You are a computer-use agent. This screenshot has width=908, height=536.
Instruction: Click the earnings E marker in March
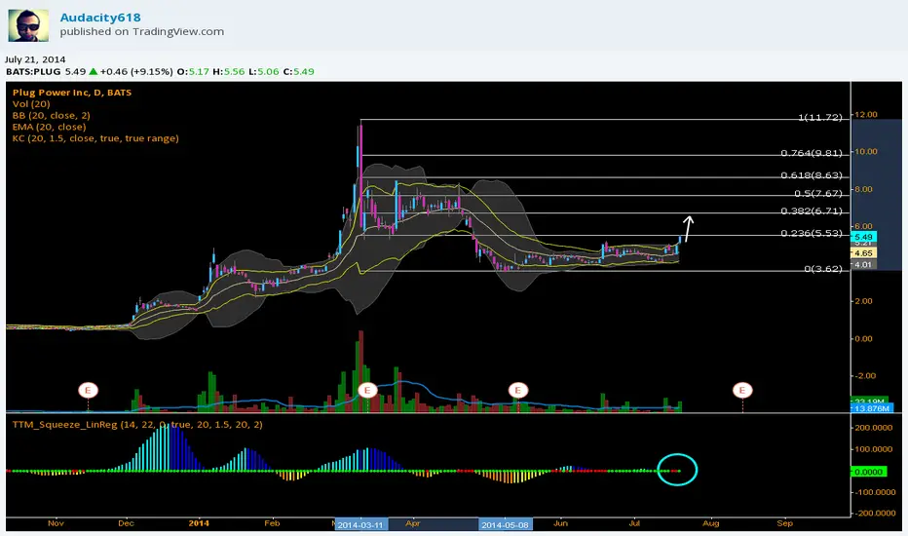367,390
